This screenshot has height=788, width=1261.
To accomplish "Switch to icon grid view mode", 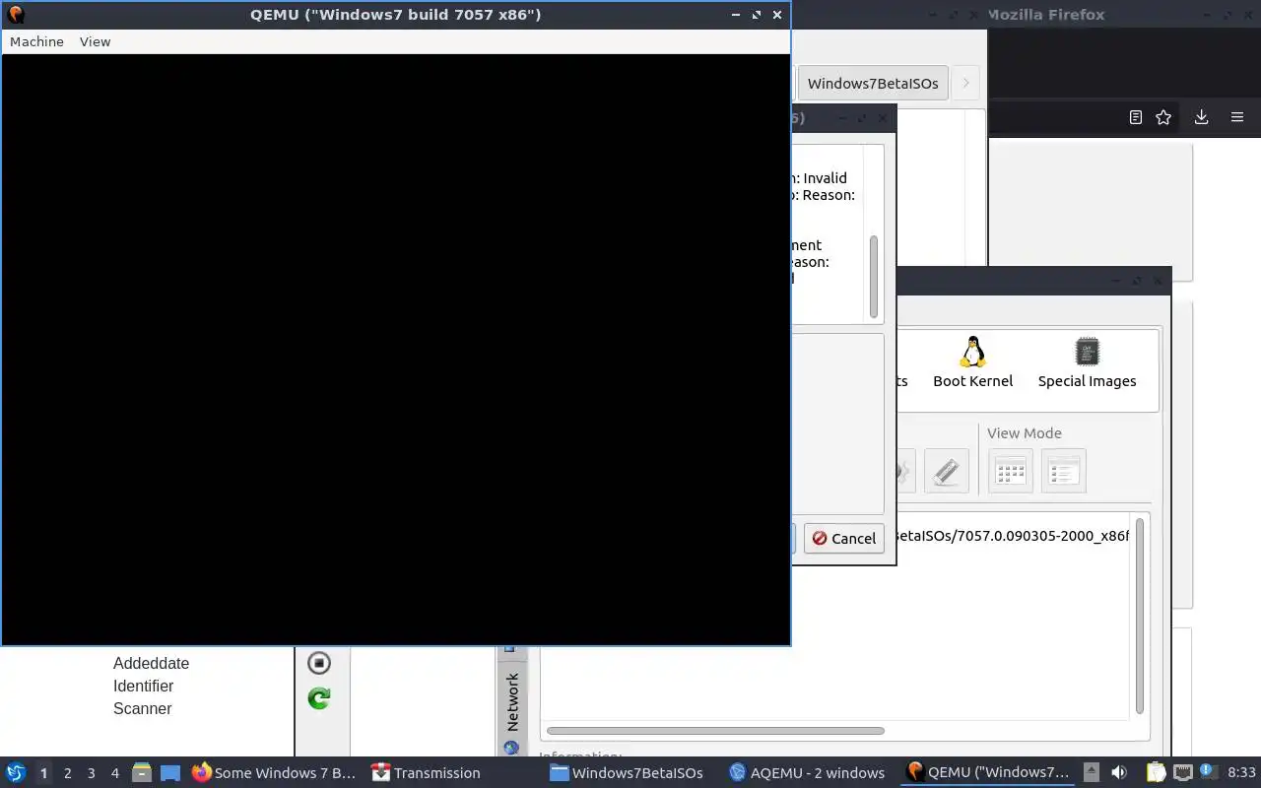I will tap(1011, 471).
